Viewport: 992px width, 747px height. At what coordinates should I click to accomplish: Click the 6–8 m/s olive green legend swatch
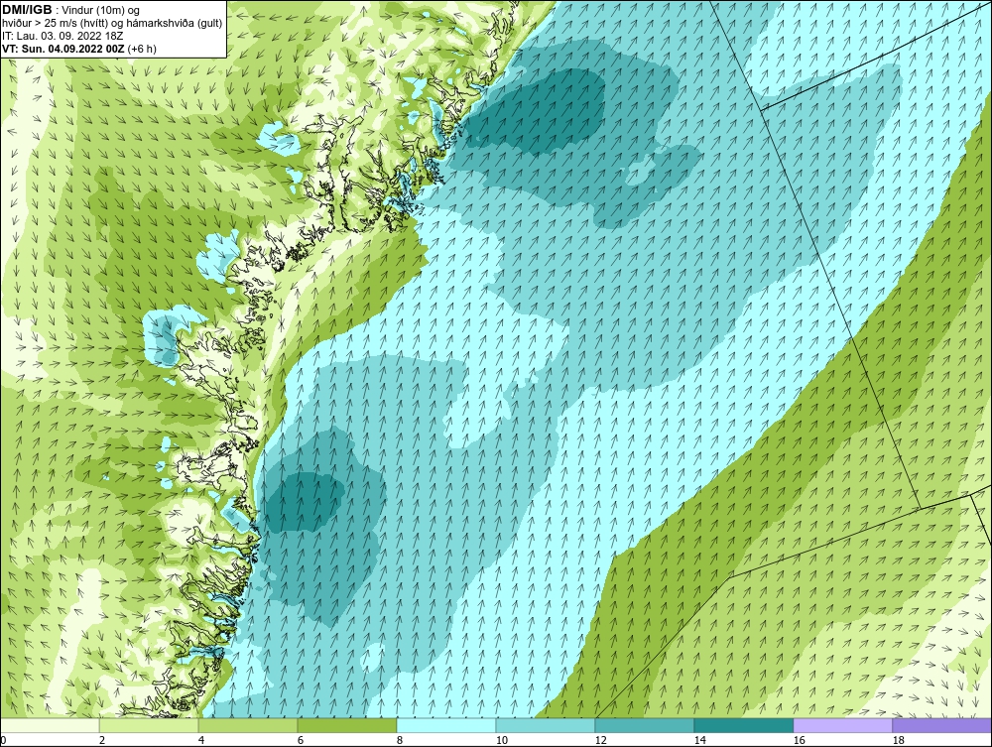347,725
